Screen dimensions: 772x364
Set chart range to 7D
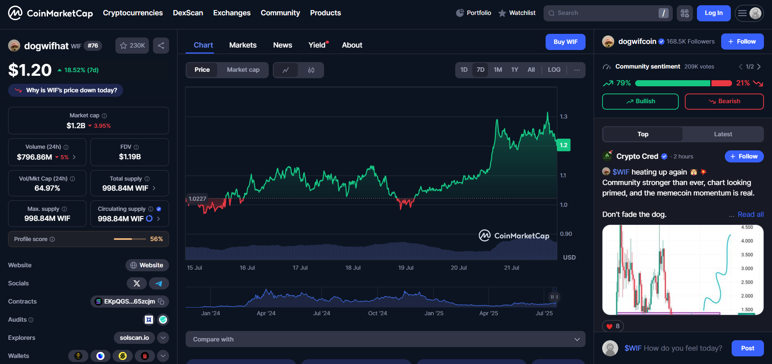(x=481, y=70)
